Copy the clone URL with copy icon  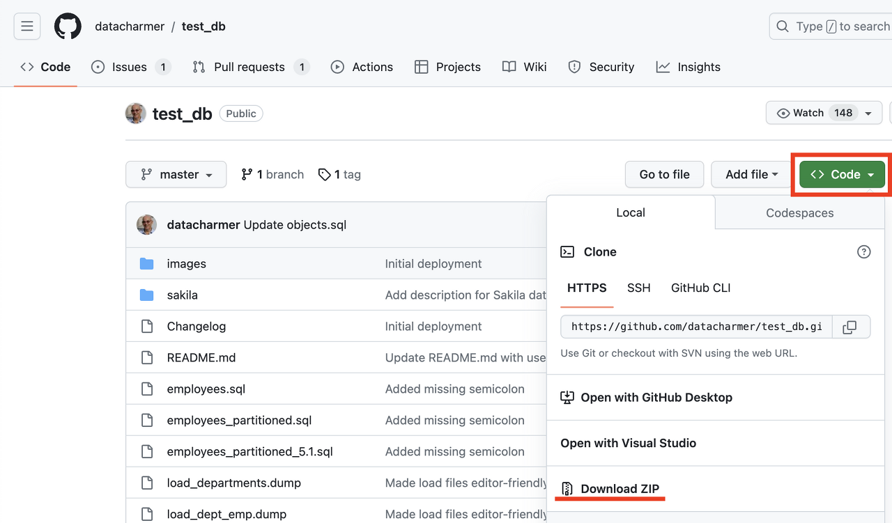pyautogui.click(x=849, y=327)
